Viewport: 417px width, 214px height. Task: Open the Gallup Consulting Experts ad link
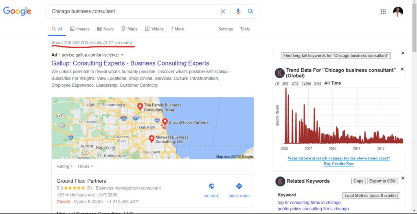pos(130,63)
